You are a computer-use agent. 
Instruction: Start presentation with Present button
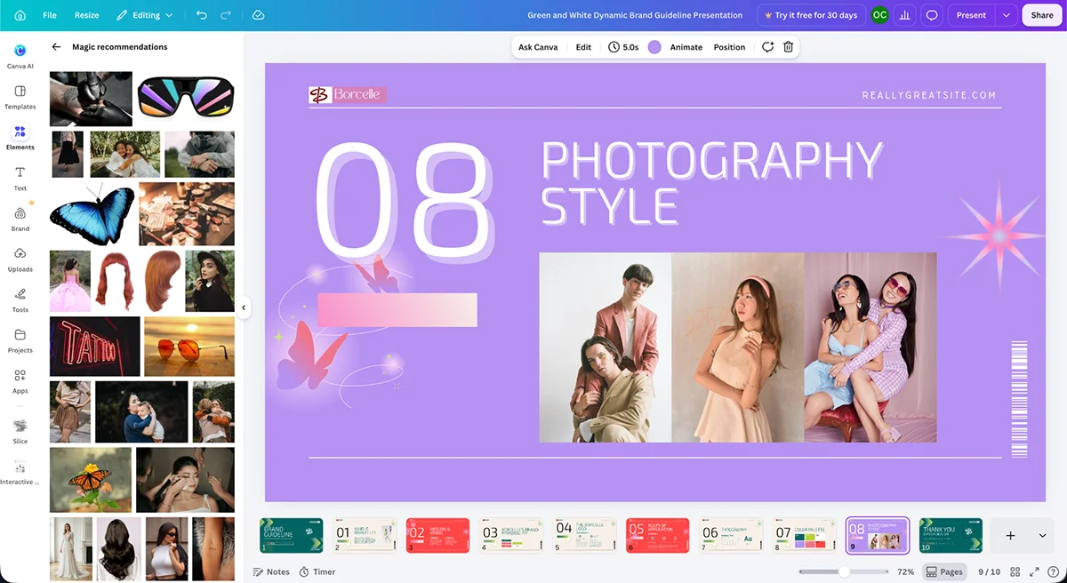click(x=971, y=15)
